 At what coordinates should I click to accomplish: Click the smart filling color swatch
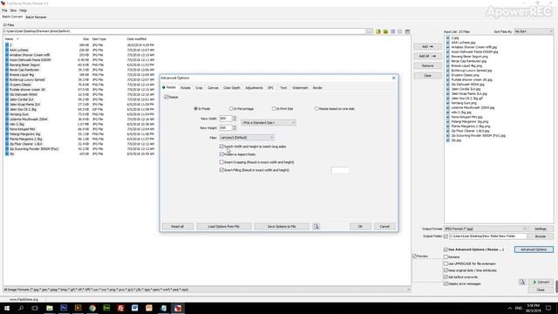340,170
